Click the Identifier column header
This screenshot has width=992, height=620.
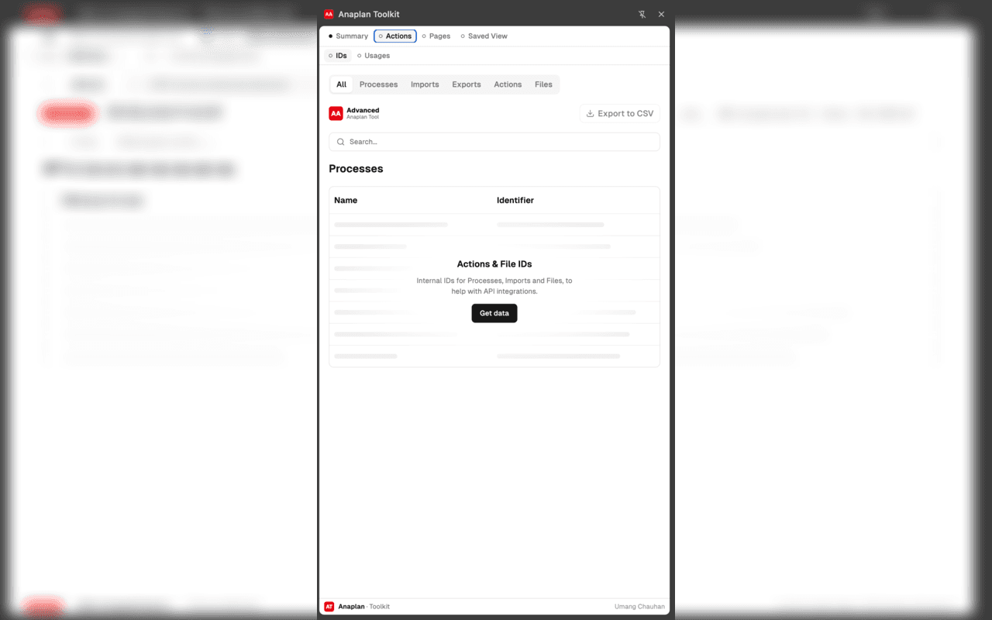pos(515,200)
